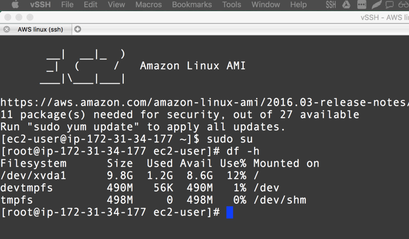Open the Tools menu
This screenshot has width=409, height=239.
232,5
